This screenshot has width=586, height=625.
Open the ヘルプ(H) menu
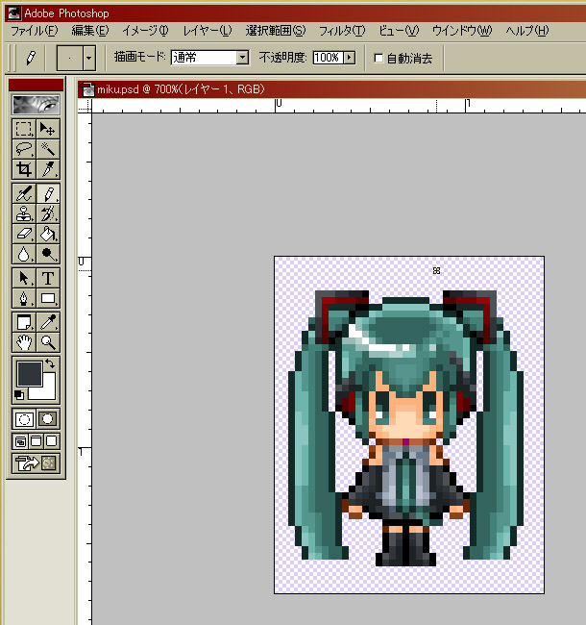pos(527,31)
